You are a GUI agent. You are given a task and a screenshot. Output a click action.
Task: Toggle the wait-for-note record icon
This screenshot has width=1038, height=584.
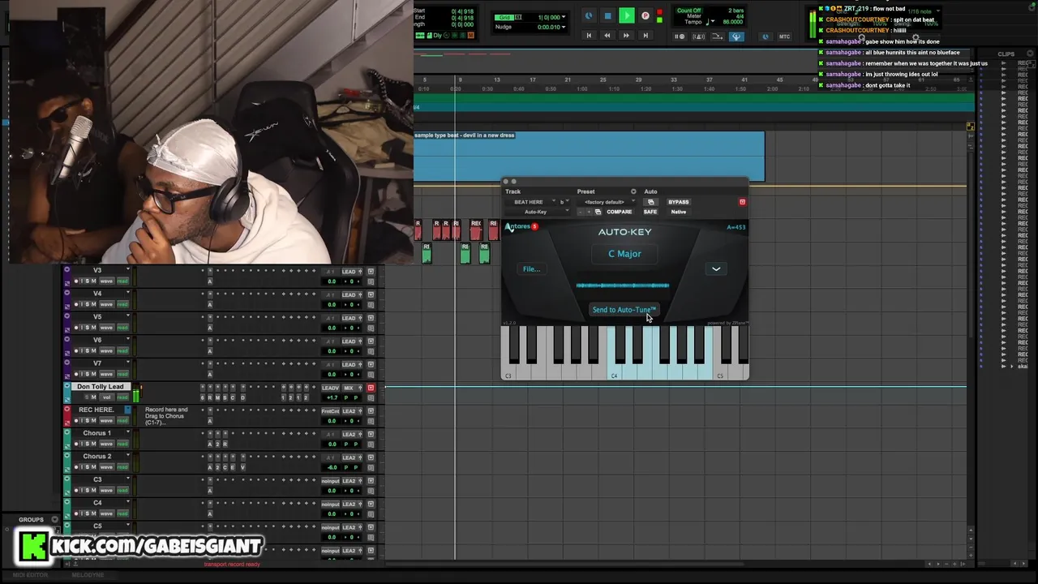[680, 36]
